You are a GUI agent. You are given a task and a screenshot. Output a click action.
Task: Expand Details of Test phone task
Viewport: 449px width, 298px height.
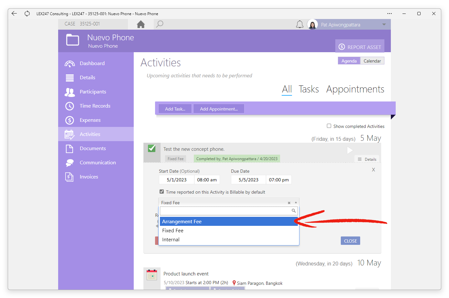(367, 159)
